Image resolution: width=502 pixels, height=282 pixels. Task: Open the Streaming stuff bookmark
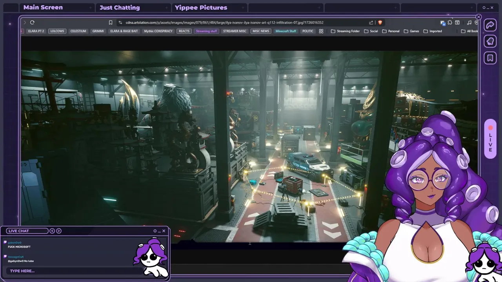(206, 31)
